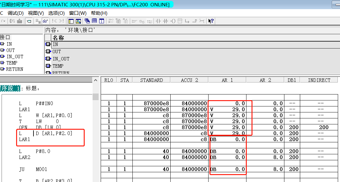Image resolution: width=340 pixels, height=182 pixels.
Task: Click the empty box icon in toolbar
Action: pos(180,21)
